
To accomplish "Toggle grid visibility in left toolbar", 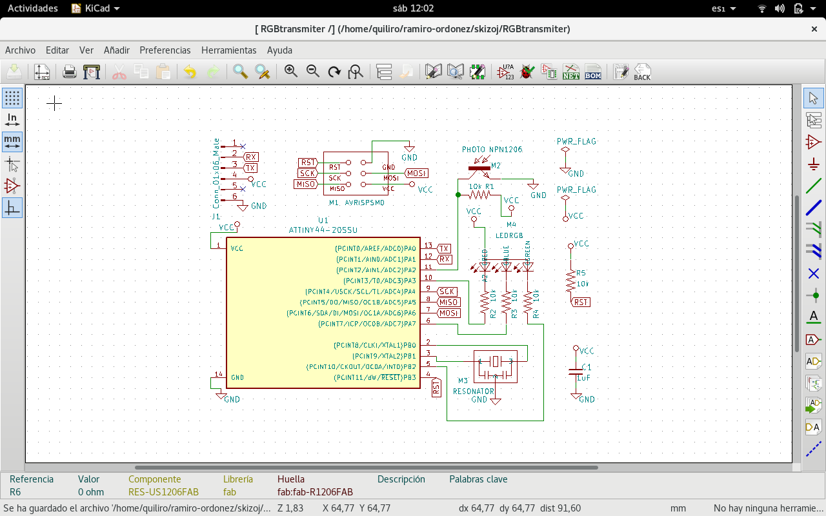I will click(x=12, y=98).
